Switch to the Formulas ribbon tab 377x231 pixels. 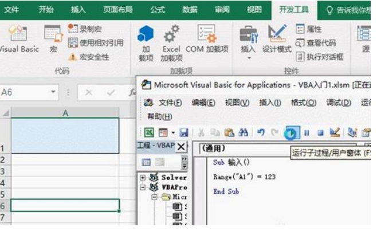click(158, 10)
